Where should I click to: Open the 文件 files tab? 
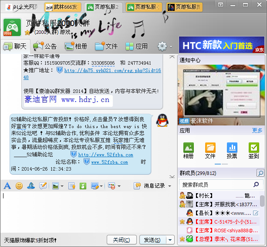(106, 46)
